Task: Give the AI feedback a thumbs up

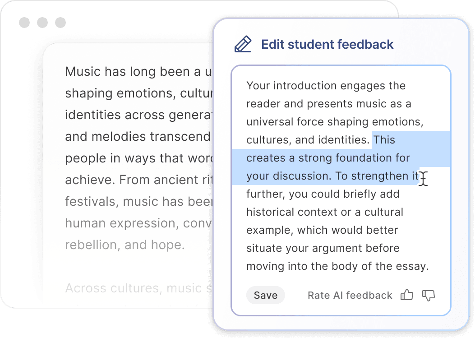Action: click(x=406, y=295)
